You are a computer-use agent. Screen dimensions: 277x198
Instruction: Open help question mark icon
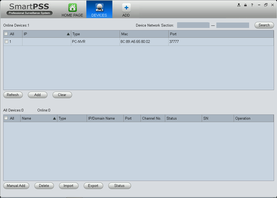(252, 5)
